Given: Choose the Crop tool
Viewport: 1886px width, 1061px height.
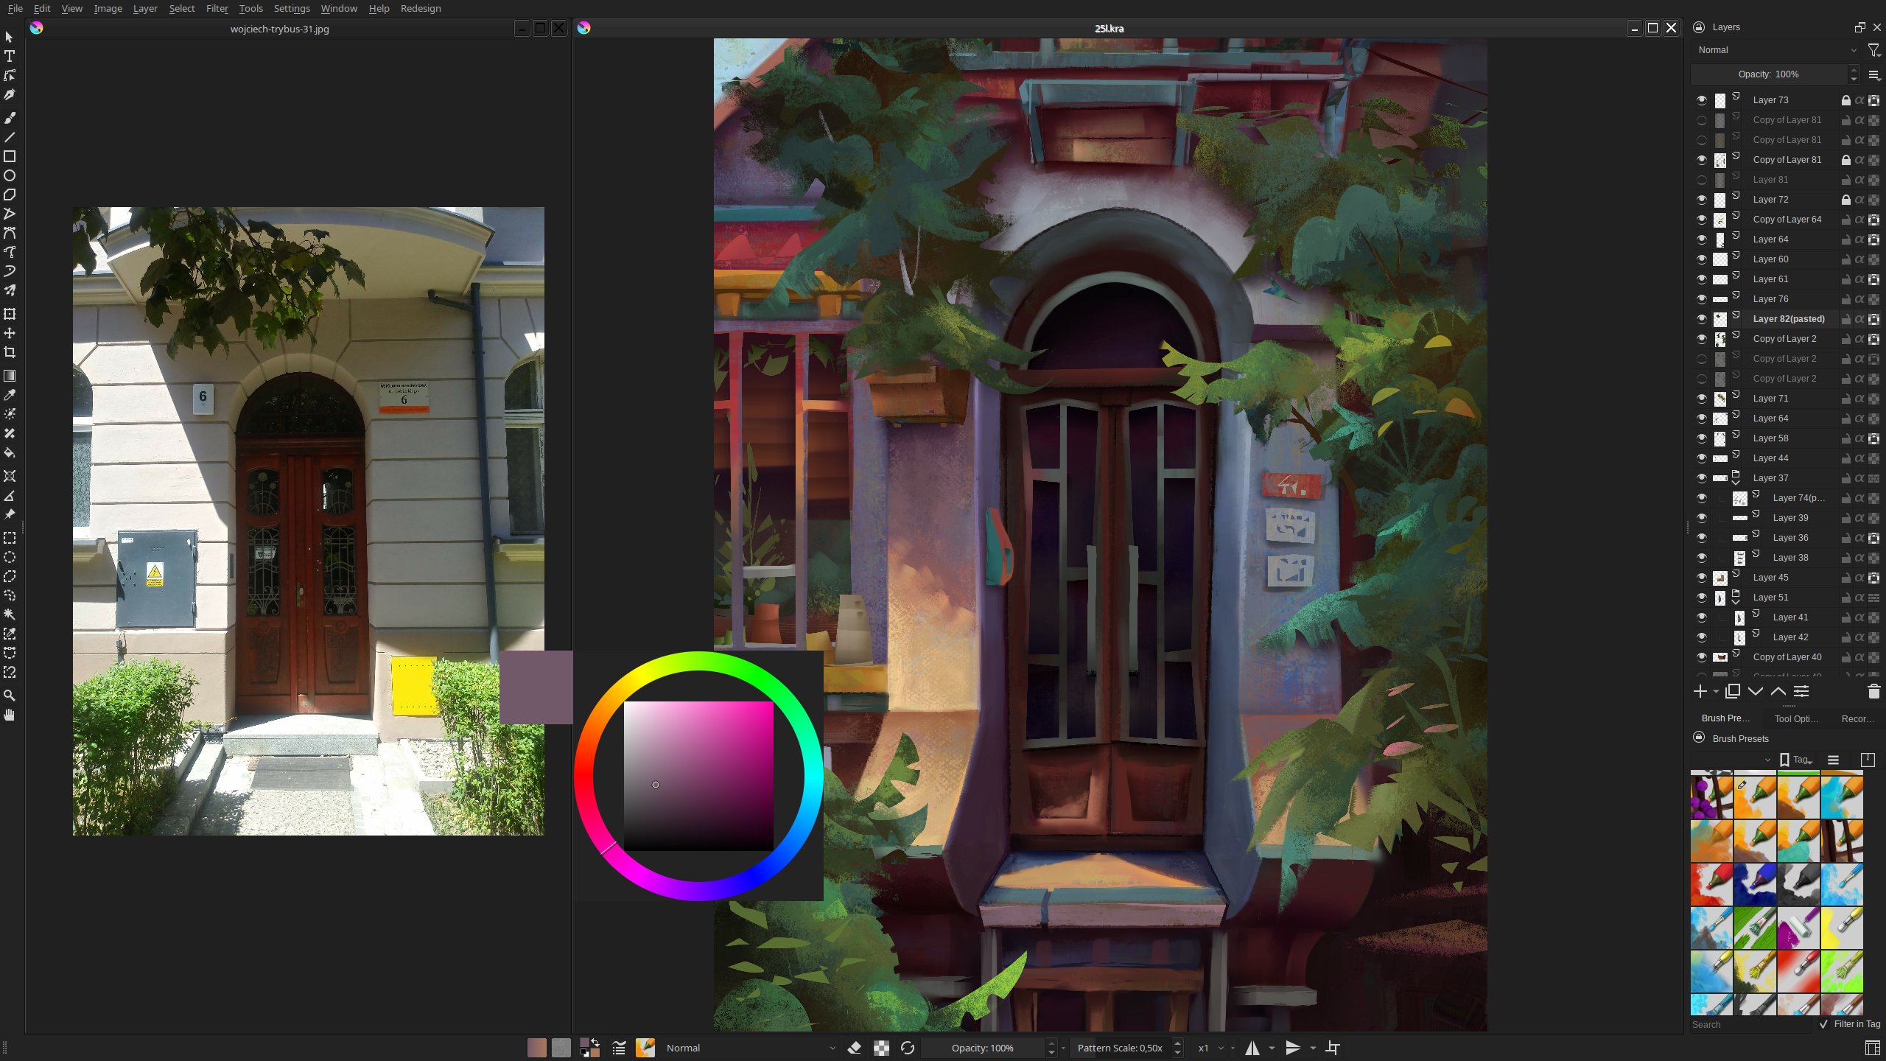Looking at the screenshot, I should (10, 352).
